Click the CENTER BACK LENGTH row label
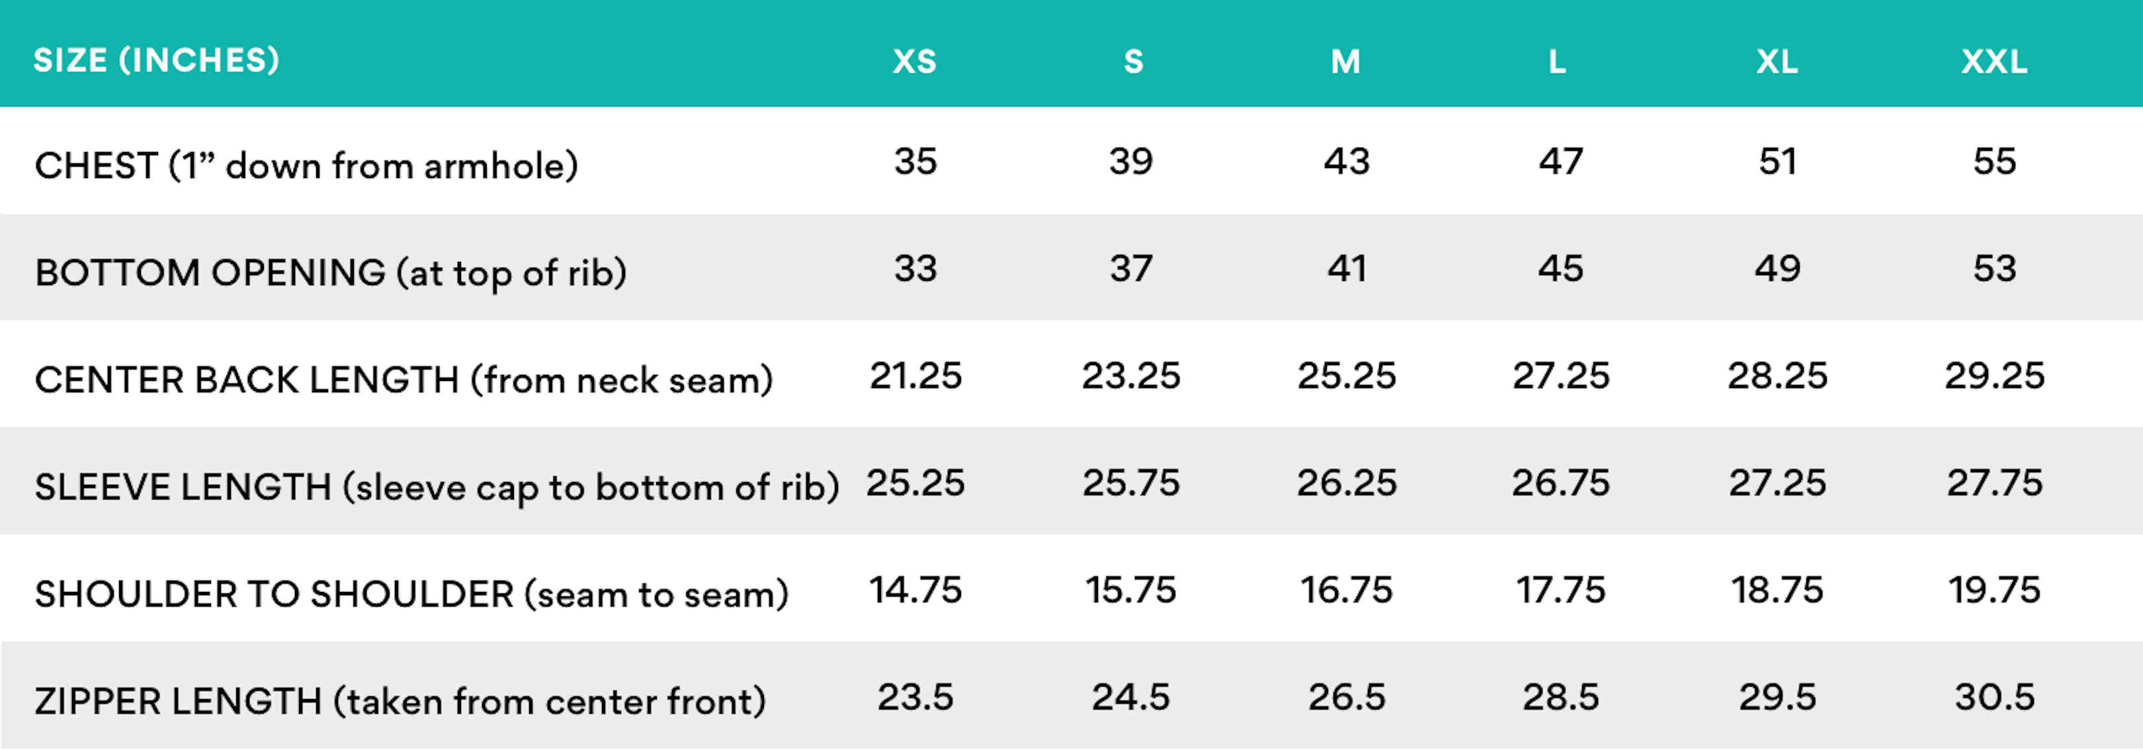 tap(403, 379)
